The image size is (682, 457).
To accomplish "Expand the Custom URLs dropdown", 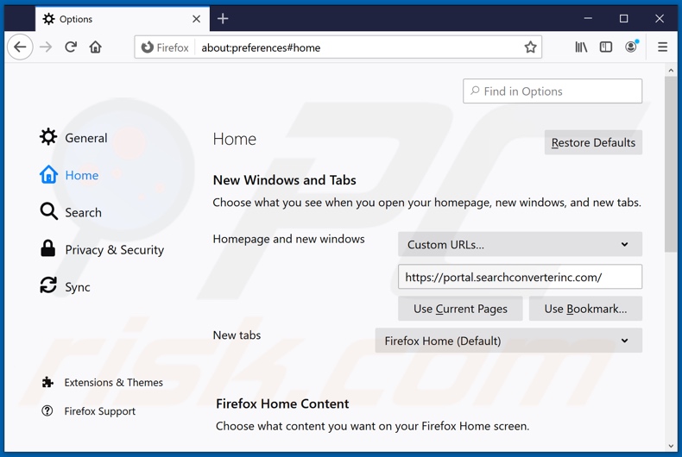I will point(520,244).
